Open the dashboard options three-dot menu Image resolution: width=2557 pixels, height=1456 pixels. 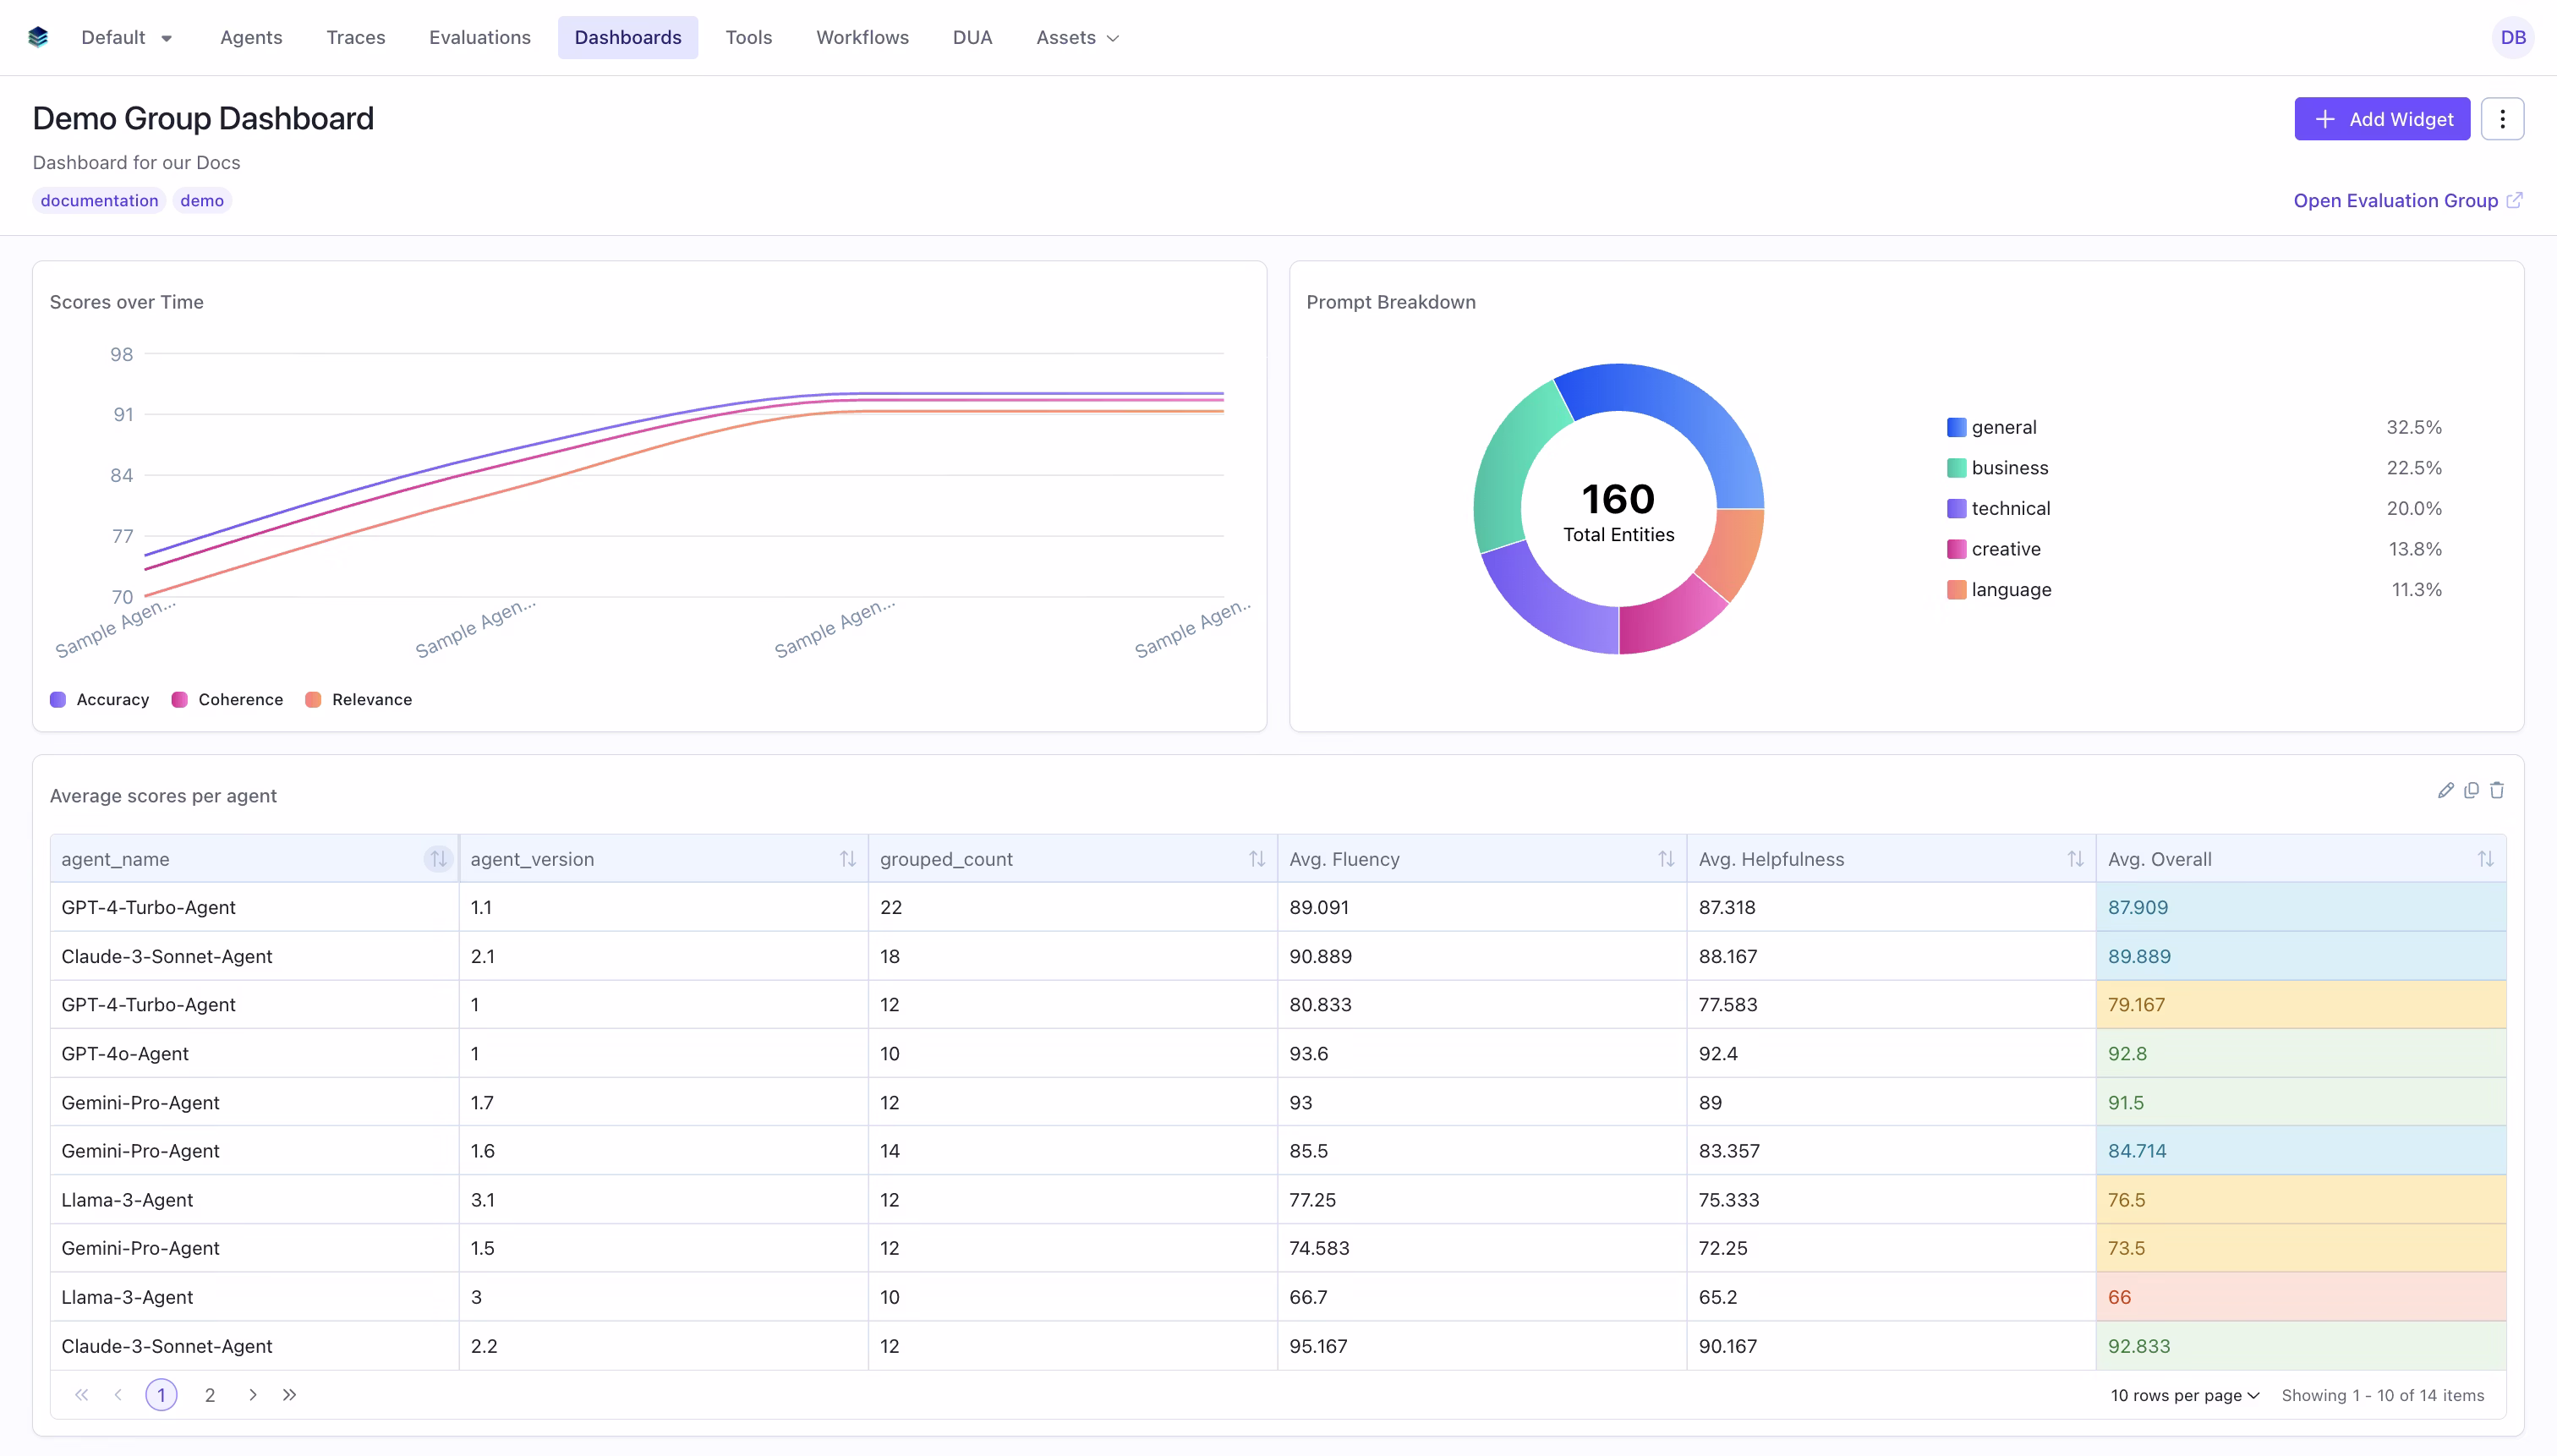coord(2503,118)
